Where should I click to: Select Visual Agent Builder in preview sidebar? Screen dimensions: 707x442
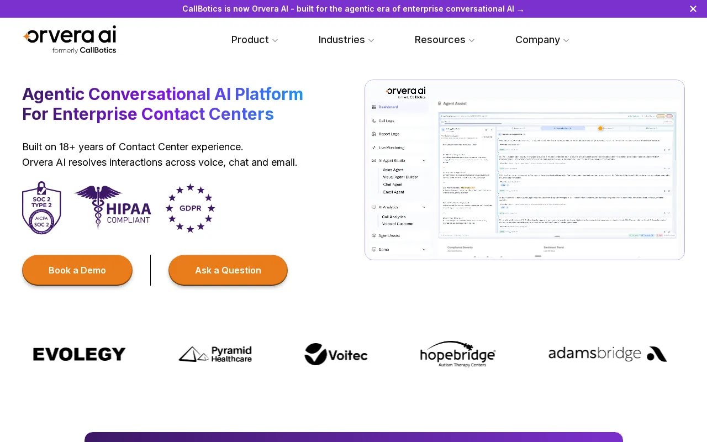coord(400,177)
